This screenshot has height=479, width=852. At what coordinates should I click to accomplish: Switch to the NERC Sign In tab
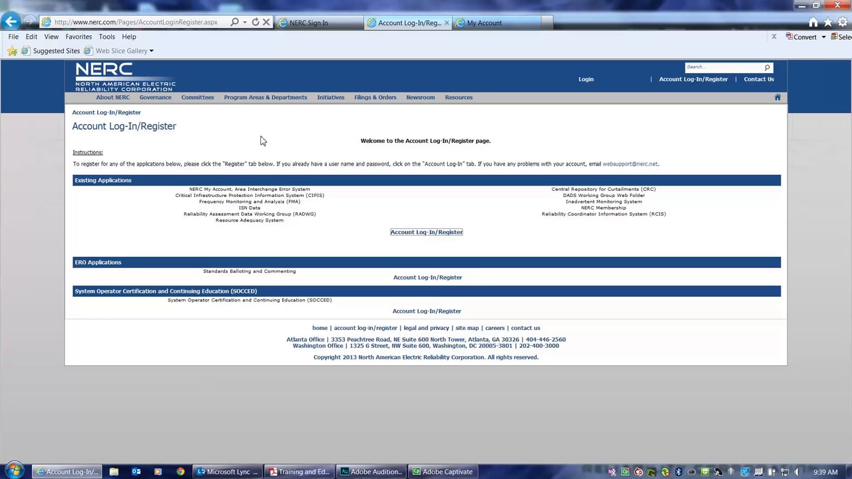point(318,23)
